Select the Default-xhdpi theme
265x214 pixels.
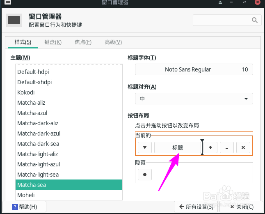coord(69,82)
